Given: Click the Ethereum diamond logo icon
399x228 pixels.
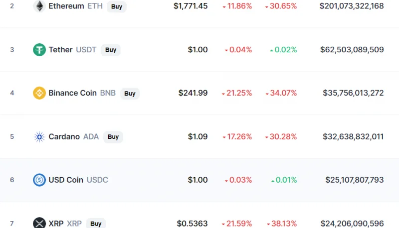Looking at the screenshot, I should click(39, 6).
